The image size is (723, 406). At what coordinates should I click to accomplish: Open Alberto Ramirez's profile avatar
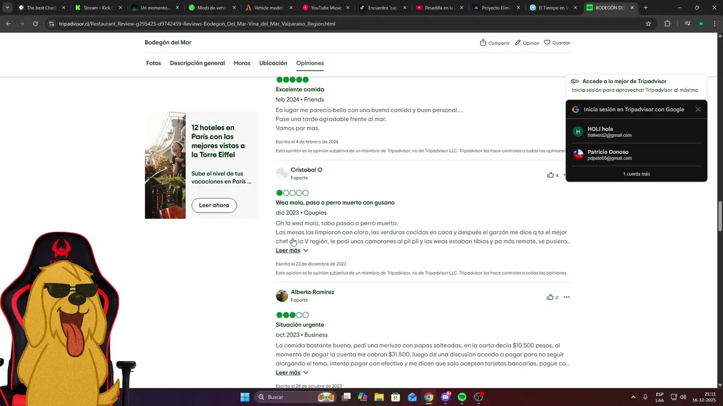pyautogui.click(x=282, y=296)
